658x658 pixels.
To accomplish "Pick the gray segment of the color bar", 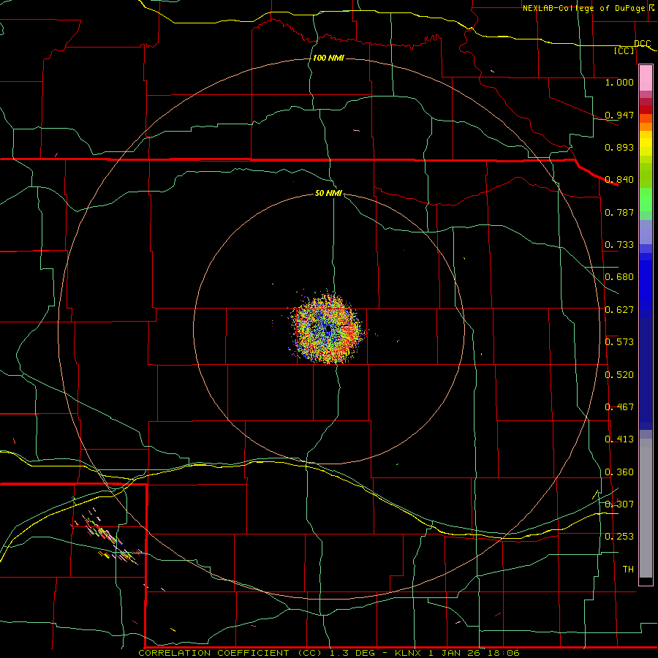I will pyautogui.click(x=646, y=508).
